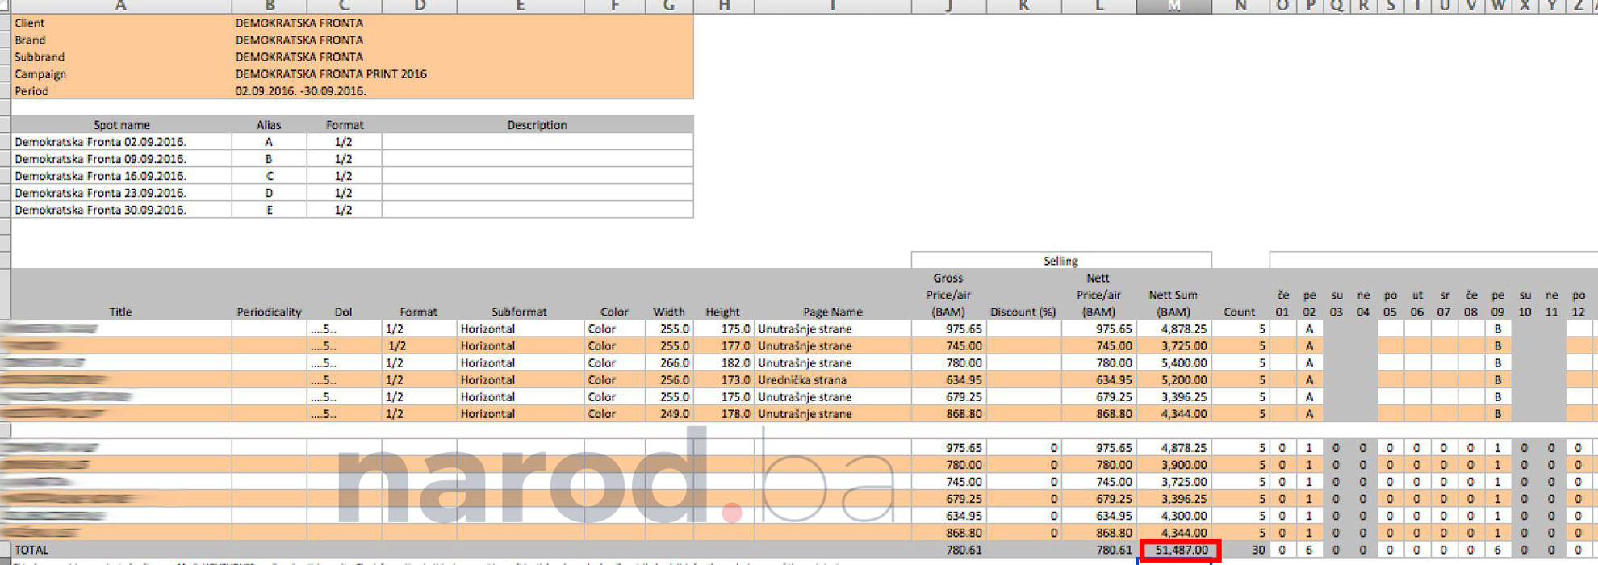Click the Selling group header
This screenshot has width=1598, height=565.
[1060, 261]
